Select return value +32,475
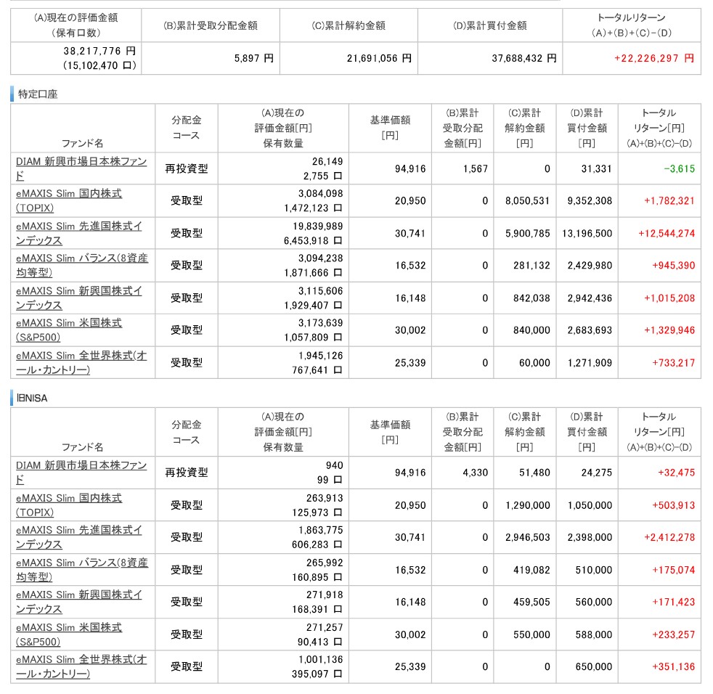Image resolution: width=713 pixels, height=694 pixels. click(676, 473)
